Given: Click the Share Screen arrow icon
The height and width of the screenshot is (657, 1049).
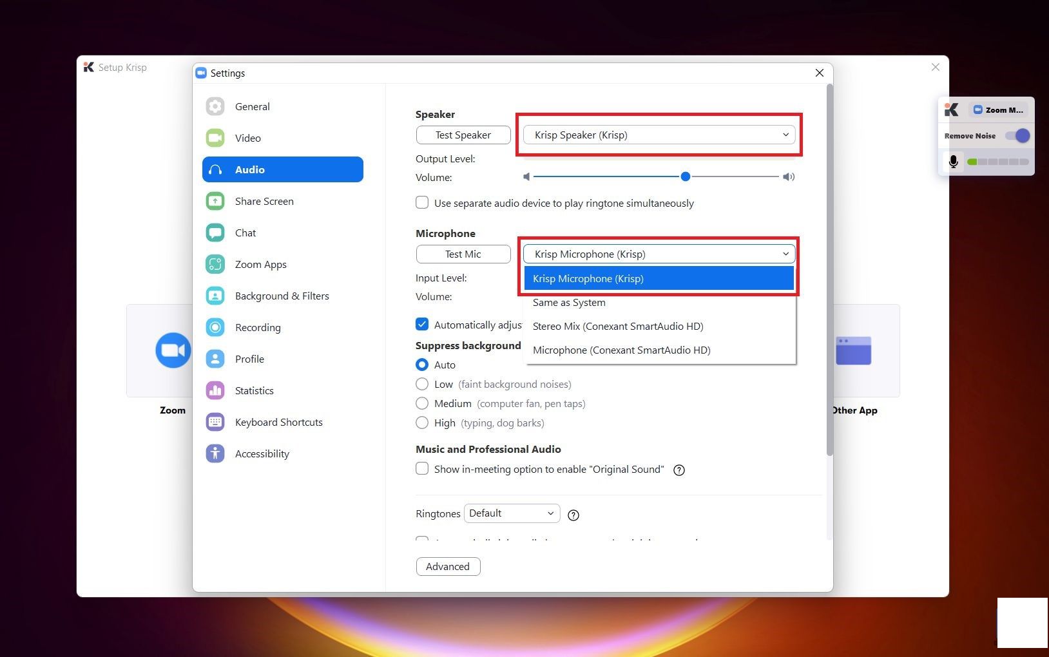Looking at the screenshot, I should 215,201.
